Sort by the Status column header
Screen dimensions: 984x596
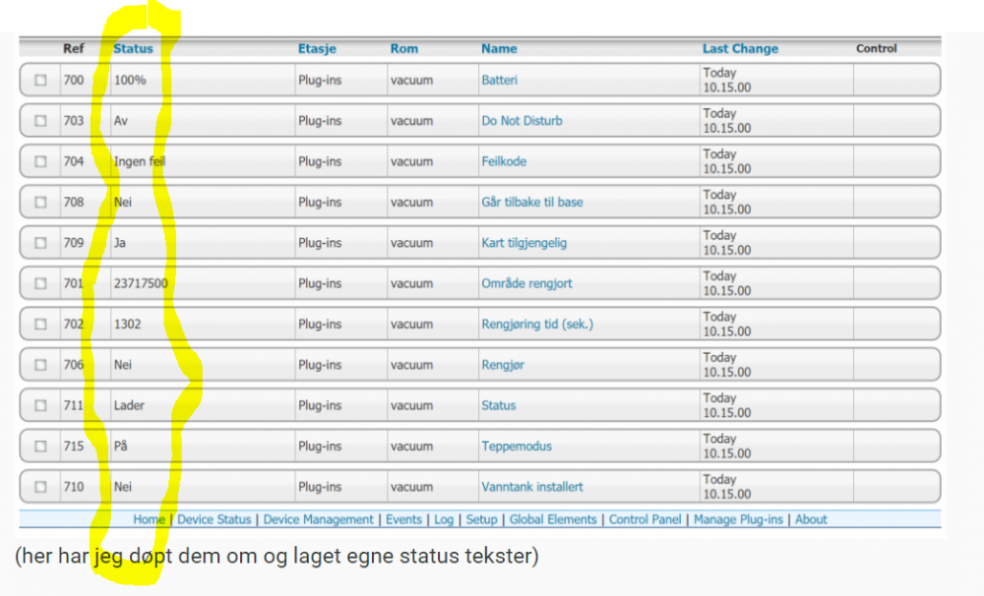133,48
